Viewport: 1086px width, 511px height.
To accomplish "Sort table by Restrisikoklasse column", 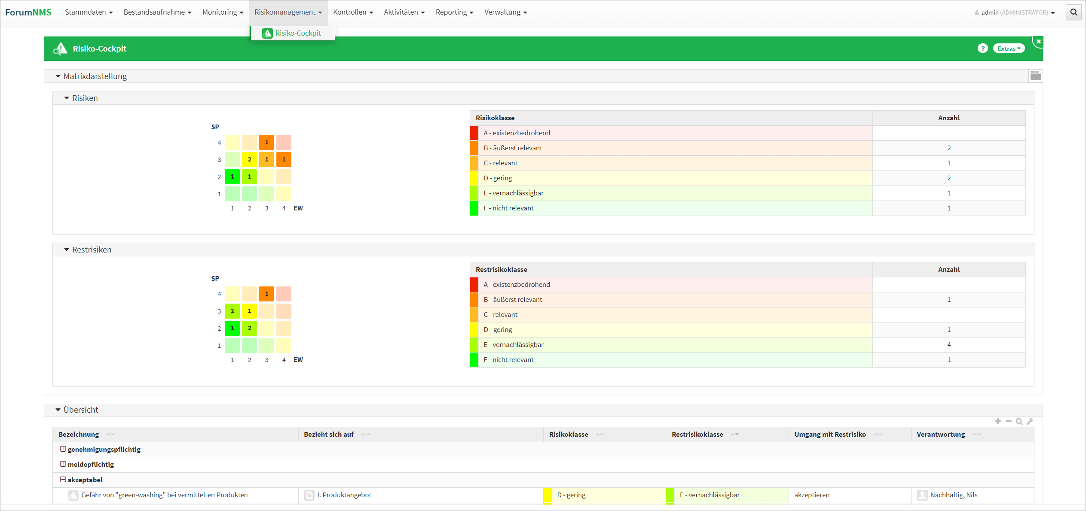I will 697,435.
